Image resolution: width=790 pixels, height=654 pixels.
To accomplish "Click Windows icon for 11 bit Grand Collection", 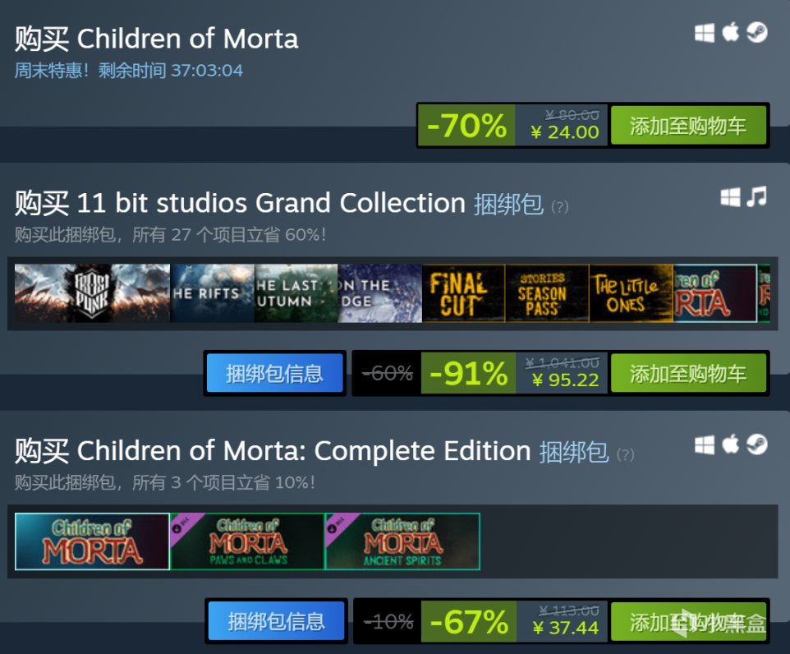I will (730, 197).
